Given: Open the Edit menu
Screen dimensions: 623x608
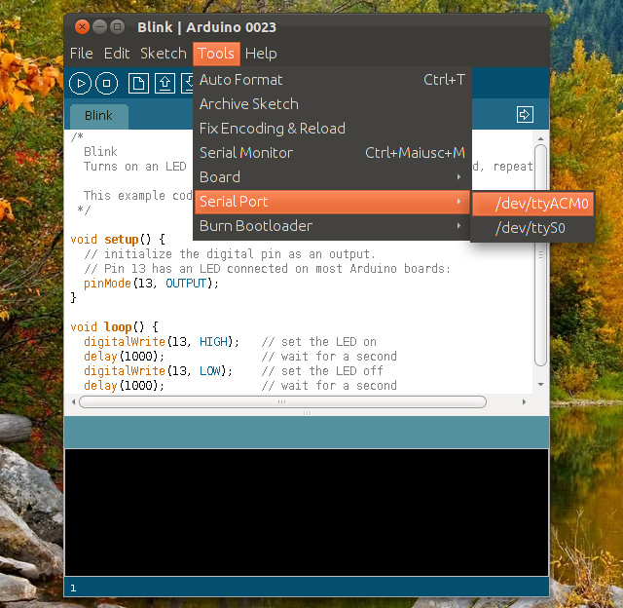Looking at the screenshot, I should 117,54.
